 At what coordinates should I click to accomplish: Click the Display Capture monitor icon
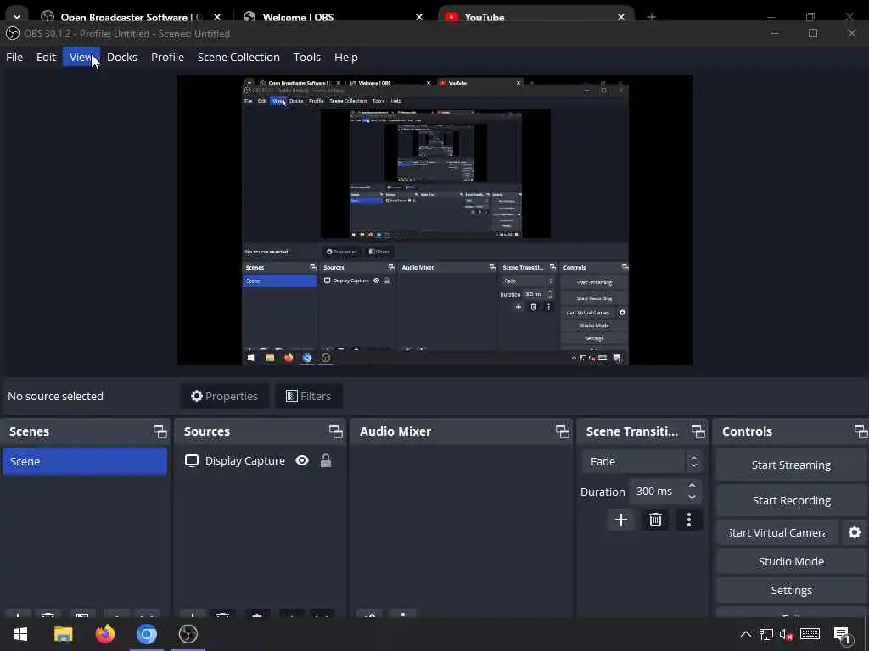(192, 460)
